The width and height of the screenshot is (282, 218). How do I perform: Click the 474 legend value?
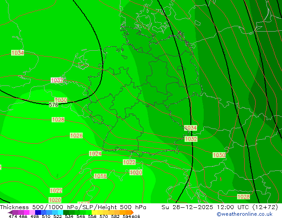tap(13, 216)
